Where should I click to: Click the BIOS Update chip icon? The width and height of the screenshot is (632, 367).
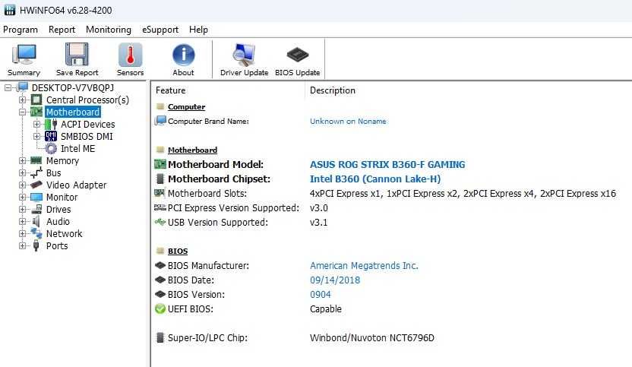(298, 59)
